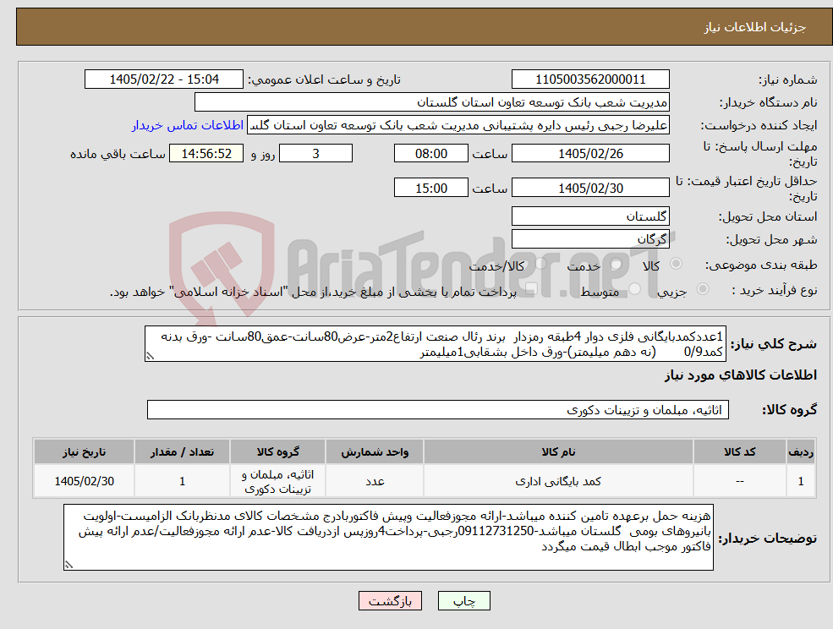833x629 pixels.
Task: Click the table group cell اثاثیه، مبلمان و تزیینات دکوری
Action: pyautogui.click(x=277, y=481)
